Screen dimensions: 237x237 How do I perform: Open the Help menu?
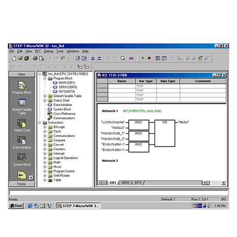point(85,51)
